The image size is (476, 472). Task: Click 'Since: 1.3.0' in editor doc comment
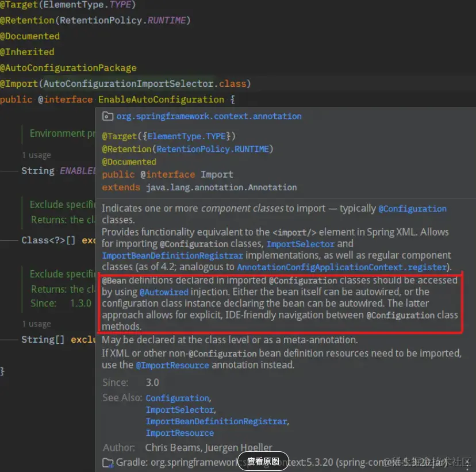click(x=61, y=303)
